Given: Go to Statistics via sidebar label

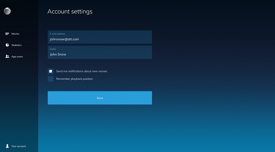Looking at the screenshot, I should click(16, 45).
